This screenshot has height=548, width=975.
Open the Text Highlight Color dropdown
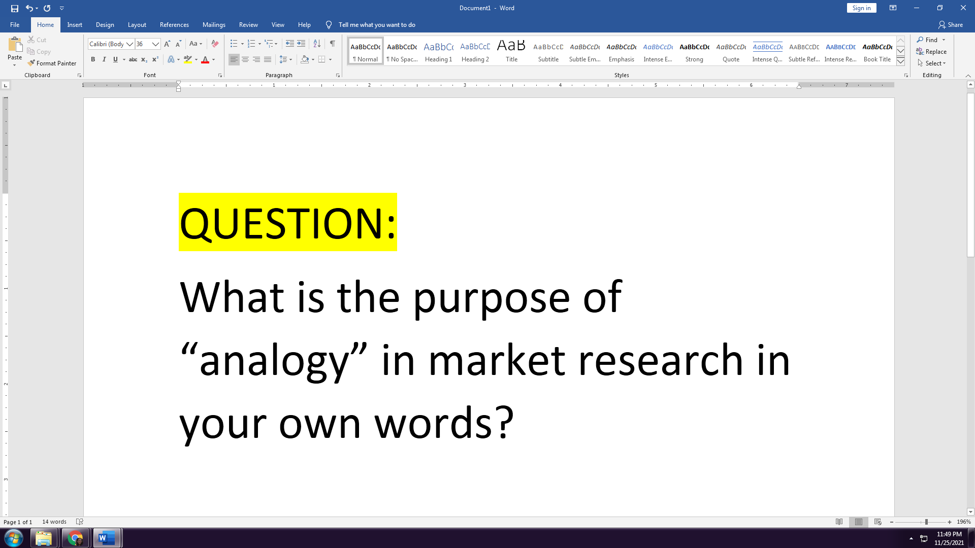195,59
